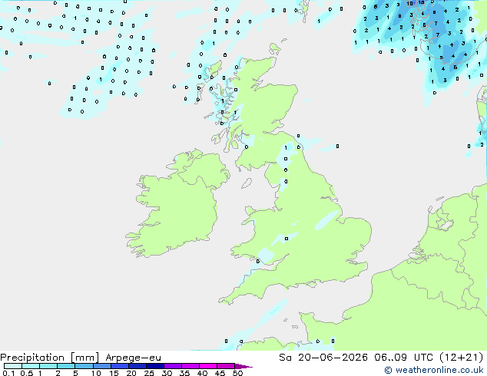The image size is (487, 376).
Task: Select the 40–45 mm magenta legend swatch
Action: (x=208, y=366)
